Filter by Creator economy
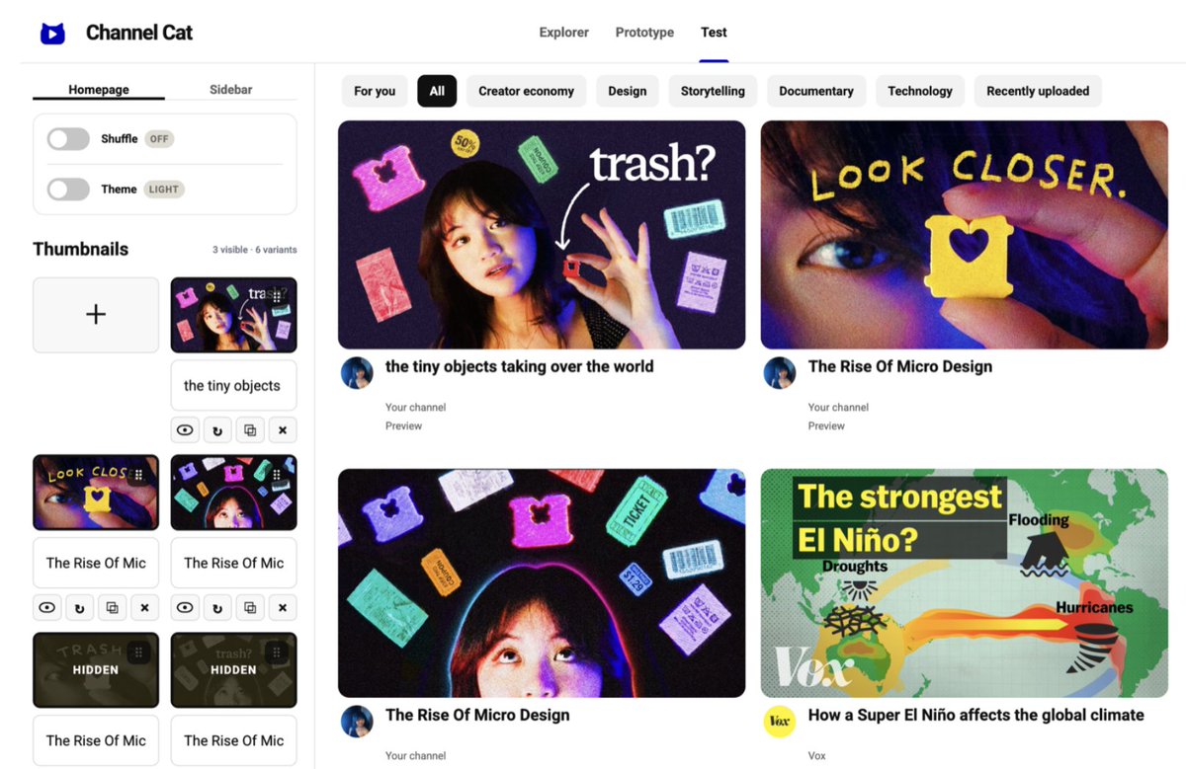The width and height of the screenshot is (1186, 769). 526,91
